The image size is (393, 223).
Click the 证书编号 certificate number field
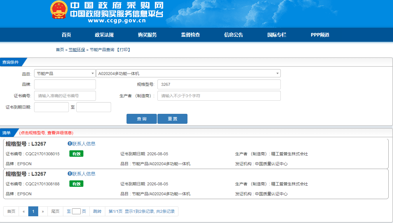tap(65, 96)
